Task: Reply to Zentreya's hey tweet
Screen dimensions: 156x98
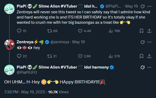Action: click(x=19, y=56)
